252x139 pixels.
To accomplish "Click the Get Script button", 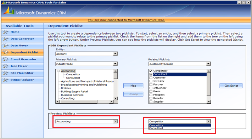I will 231,86.
